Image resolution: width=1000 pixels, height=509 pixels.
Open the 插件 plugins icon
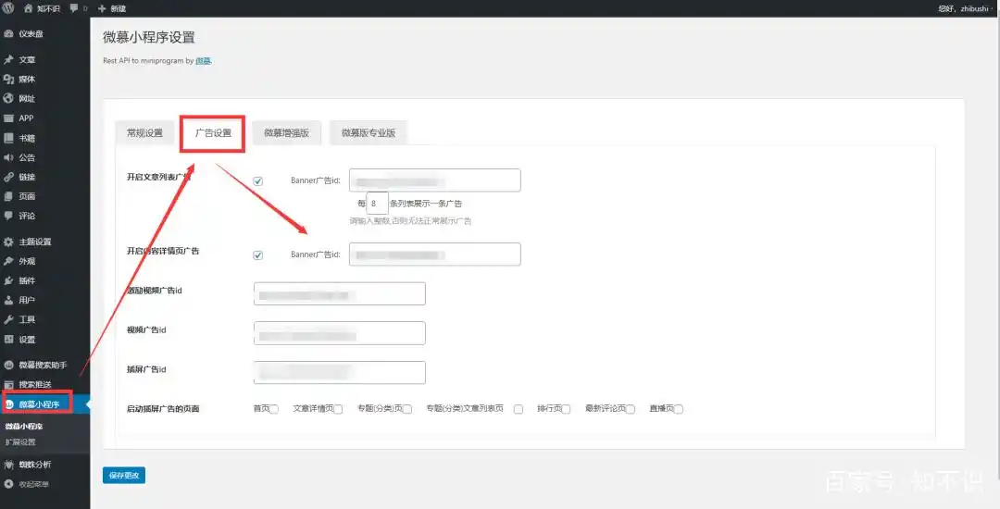[x=8, y=280]
